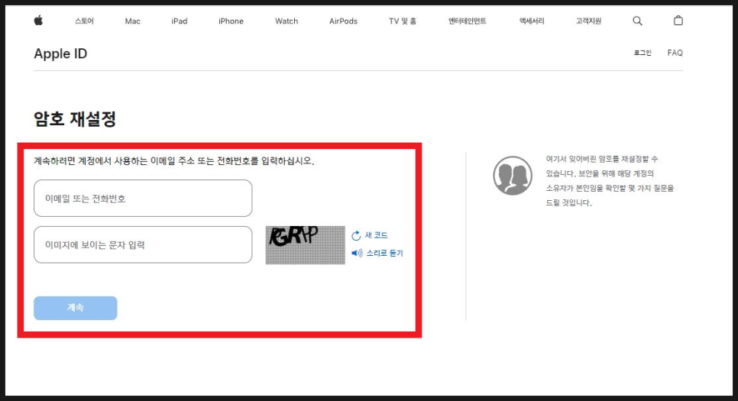
Task: Click the two-person silhouette icon
Action: 513,176
